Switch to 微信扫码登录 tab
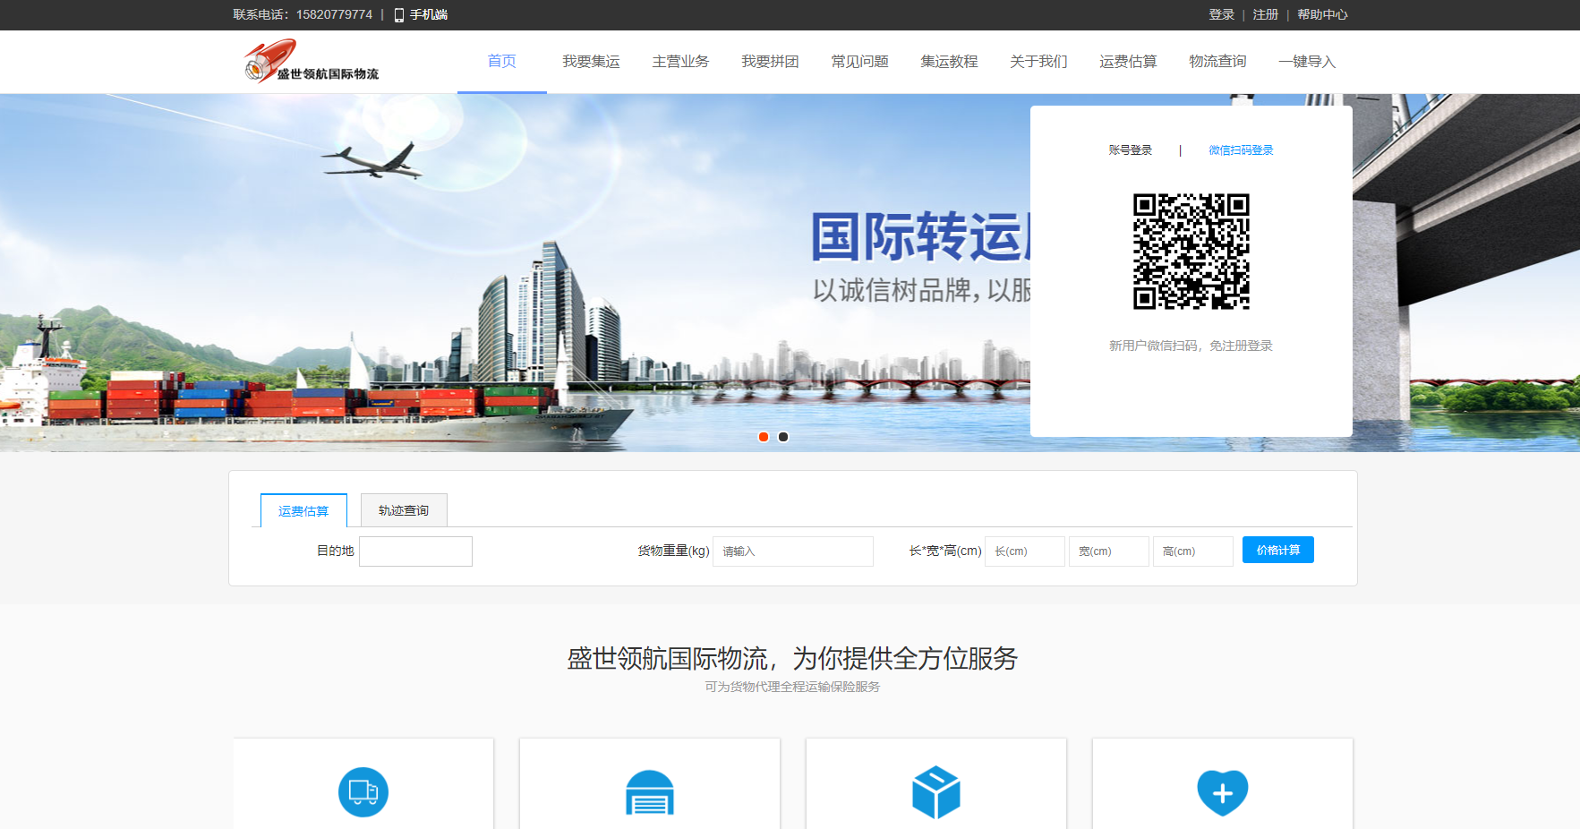Viewport: 1580px width, 829px height. pyautogui.click(x=1242, y=150)
